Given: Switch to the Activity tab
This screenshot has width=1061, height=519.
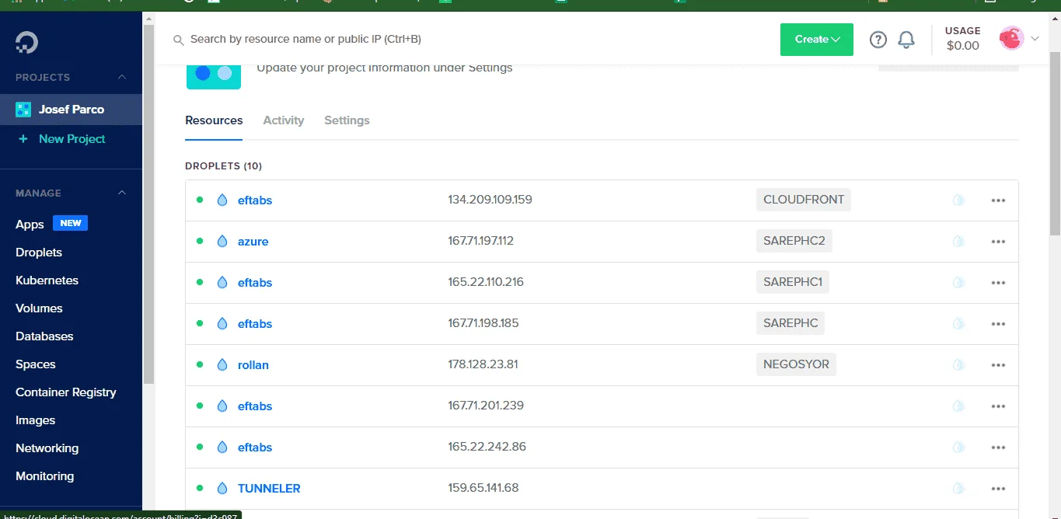Looking at the screenshot, I should 284,120.
